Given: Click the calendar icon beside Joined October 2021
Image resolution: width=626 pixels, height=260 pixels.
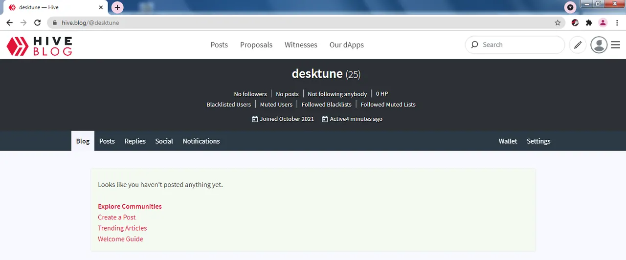Looking at the screenshot, I should pyautogui.click(x=255, y=119).
